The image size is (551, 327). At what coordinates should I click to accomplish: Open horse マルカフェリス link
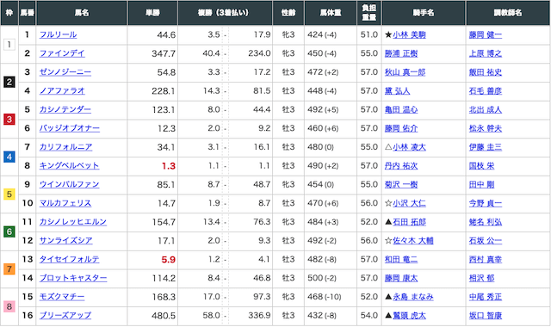pos(65,203)
